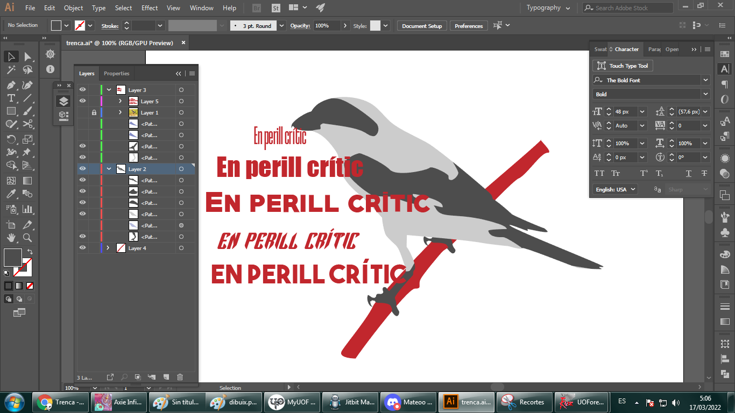The height and width of the screenshot is (413, 735).
Task: Select the Scale tool
Action: pos(28,139)
